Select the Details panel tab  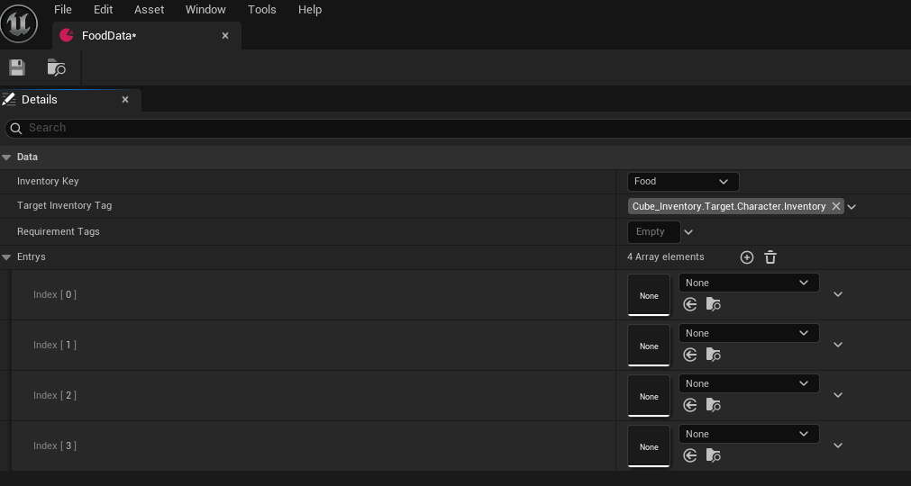69,100
